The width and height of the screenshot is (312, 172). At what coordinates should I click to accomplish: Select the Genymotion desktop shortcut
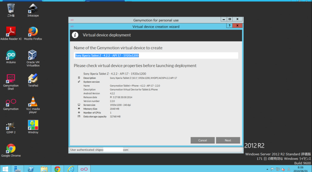pos(11,104)
